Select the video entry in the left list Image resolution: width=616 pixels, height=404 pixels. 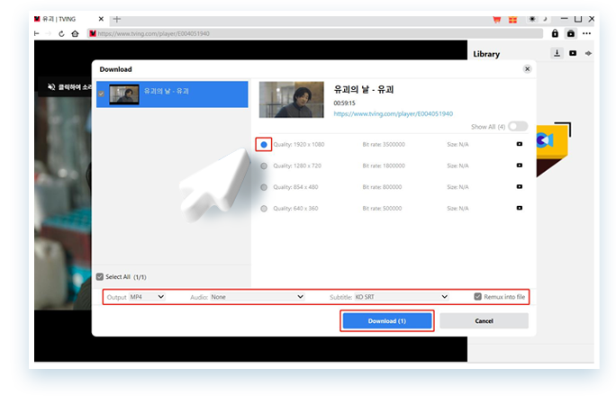tap(172, 94)
